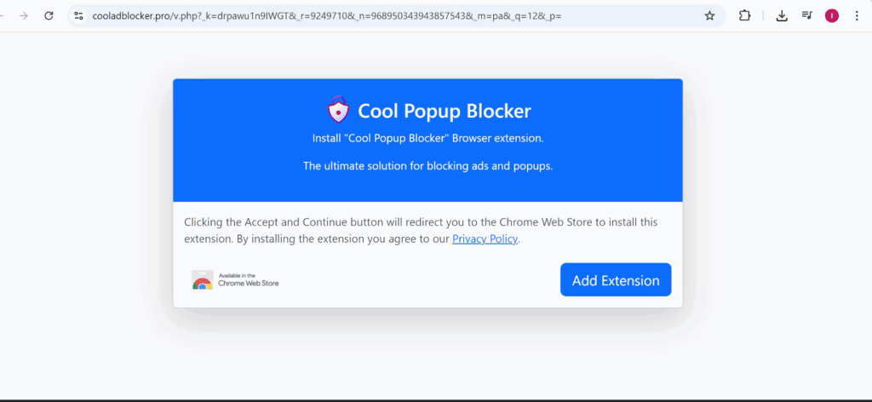Click the Chrome logo in the store badge

pyautogui.click(x=202, y=281)
